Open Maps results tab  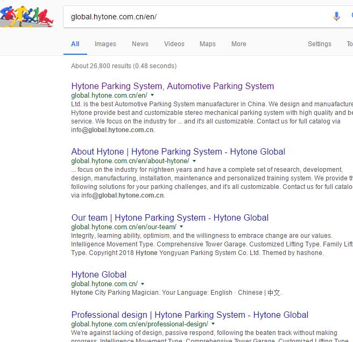[208, 44]
